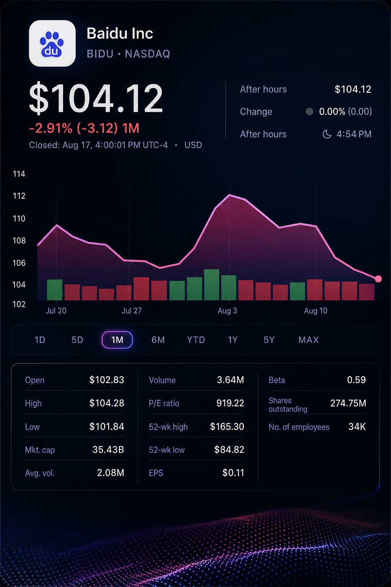Click the BIDU · NASDAQ ticker text
This screenshot has width=391, height=587.
click(128, 54)
